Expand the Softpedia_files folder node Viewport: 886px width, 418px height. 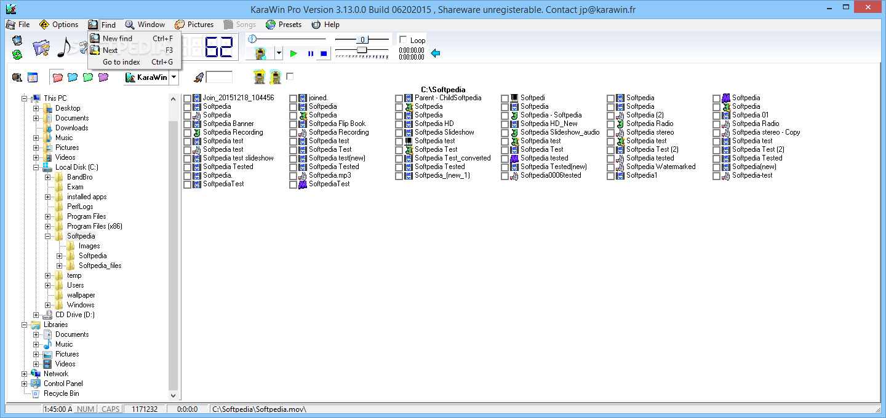[60, 266]
